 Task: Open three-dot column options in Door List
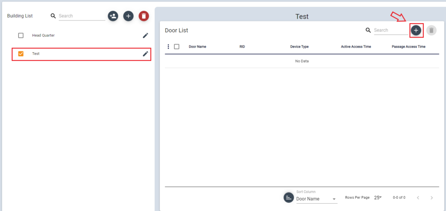[x=168, y=47]
